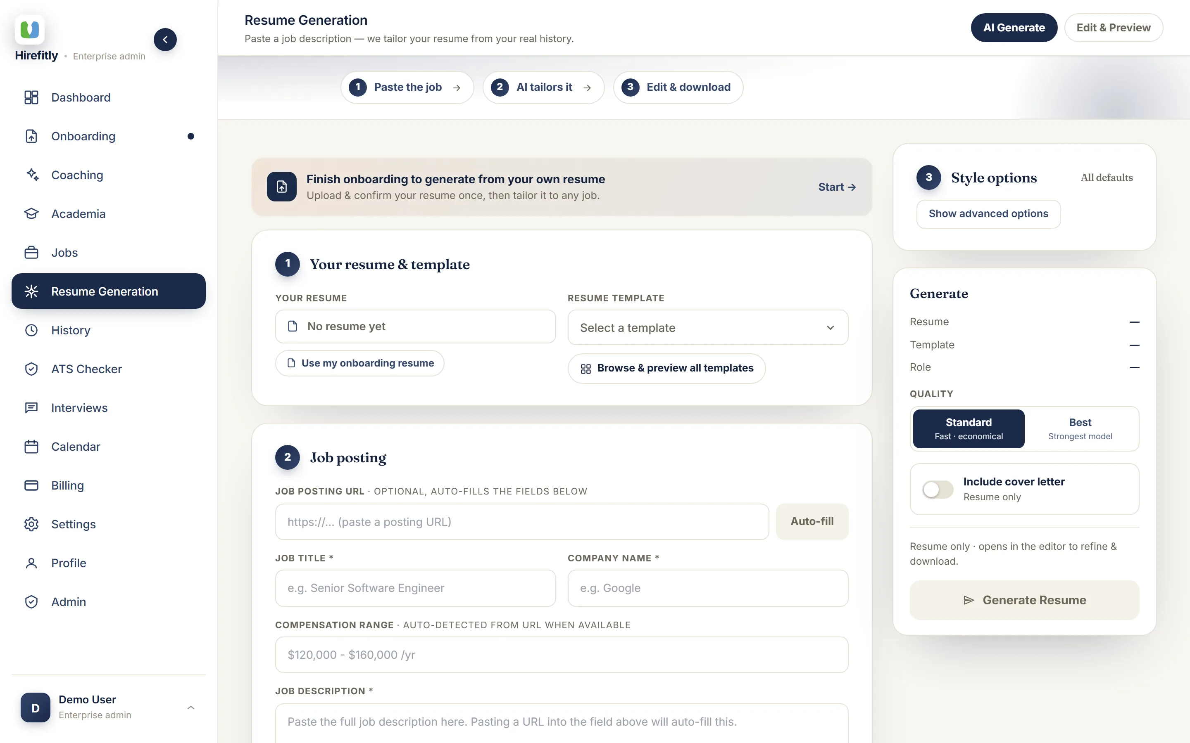Select Best quality strongest model
This screenshot has width=1190, height=743.
click(x=1081, y=428)
